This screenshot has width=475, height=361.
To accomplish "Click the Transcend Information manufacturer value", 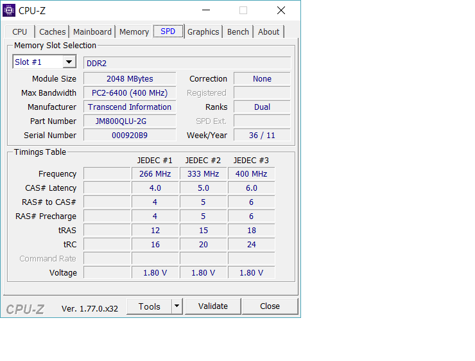I will [x=130, y=107].
